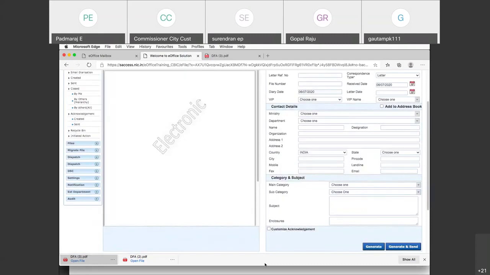Expand the Notification section plus icon

(96, 185)
